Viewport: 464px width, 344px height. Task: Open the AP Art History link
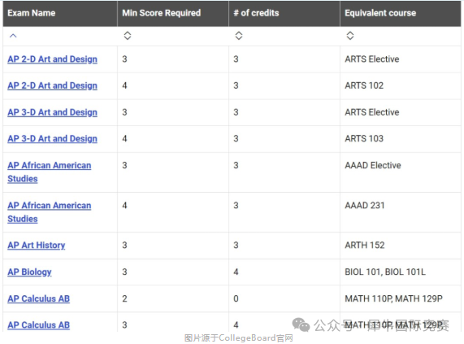(37, 245)
